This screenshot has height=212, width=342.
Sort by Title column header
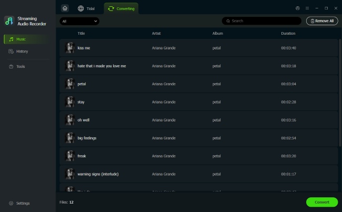(x=81, y=33)
